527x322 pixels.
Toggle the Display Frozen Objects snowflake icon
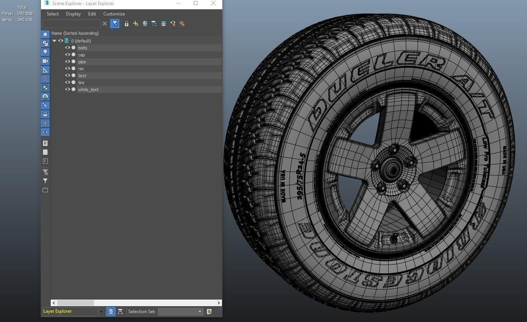point(45,123)
